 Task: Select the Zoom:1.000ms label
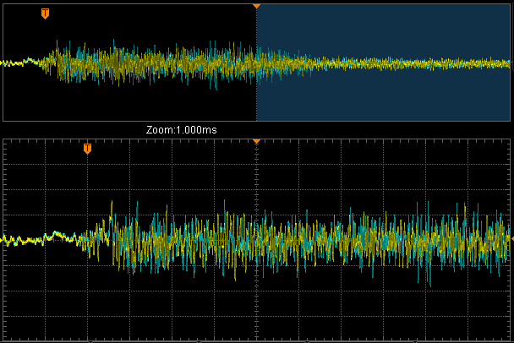click(x=181, y=130)
